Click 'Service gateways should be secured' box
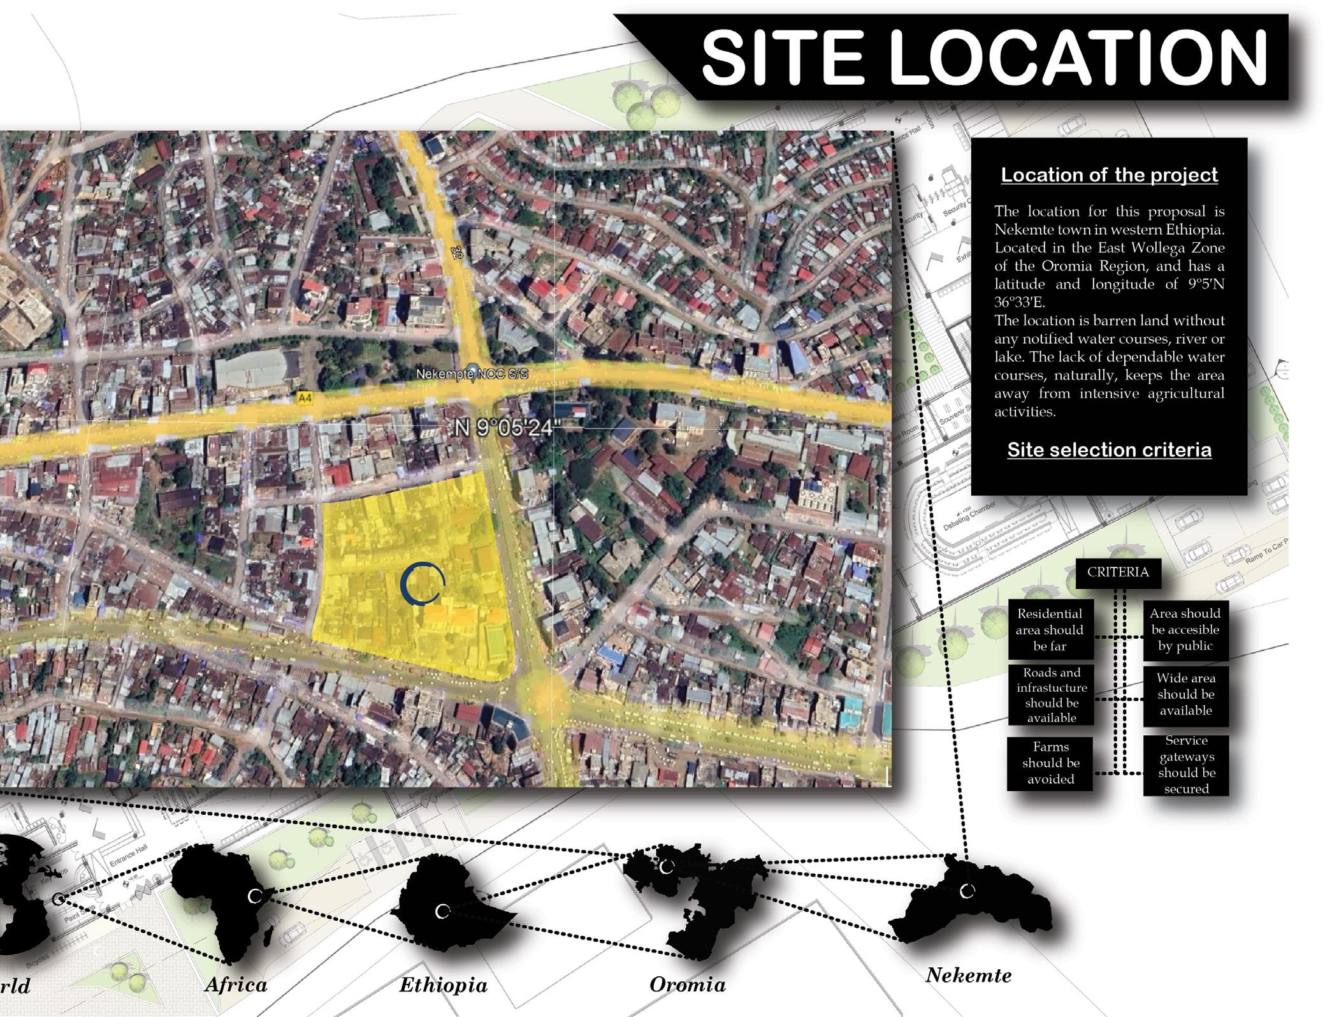 1186,765
